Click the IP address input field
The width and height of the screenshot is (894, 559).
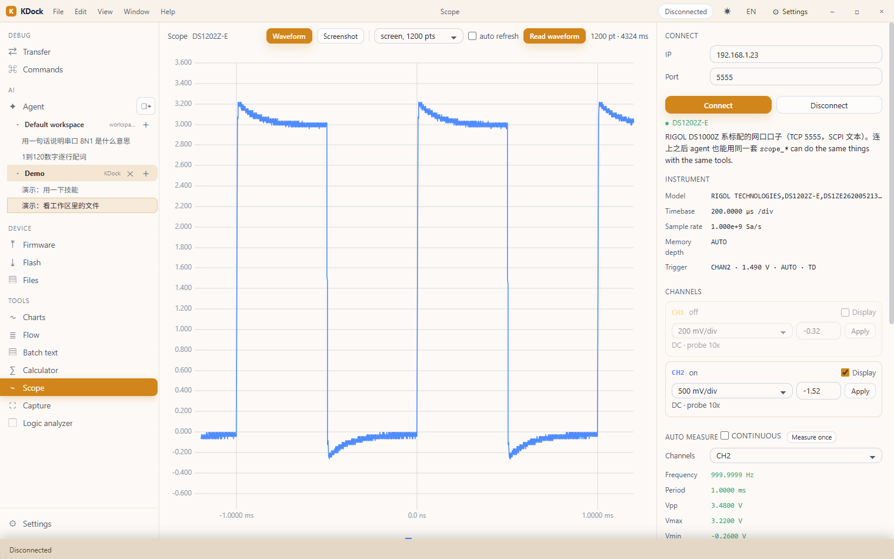(x=796, y=55)
